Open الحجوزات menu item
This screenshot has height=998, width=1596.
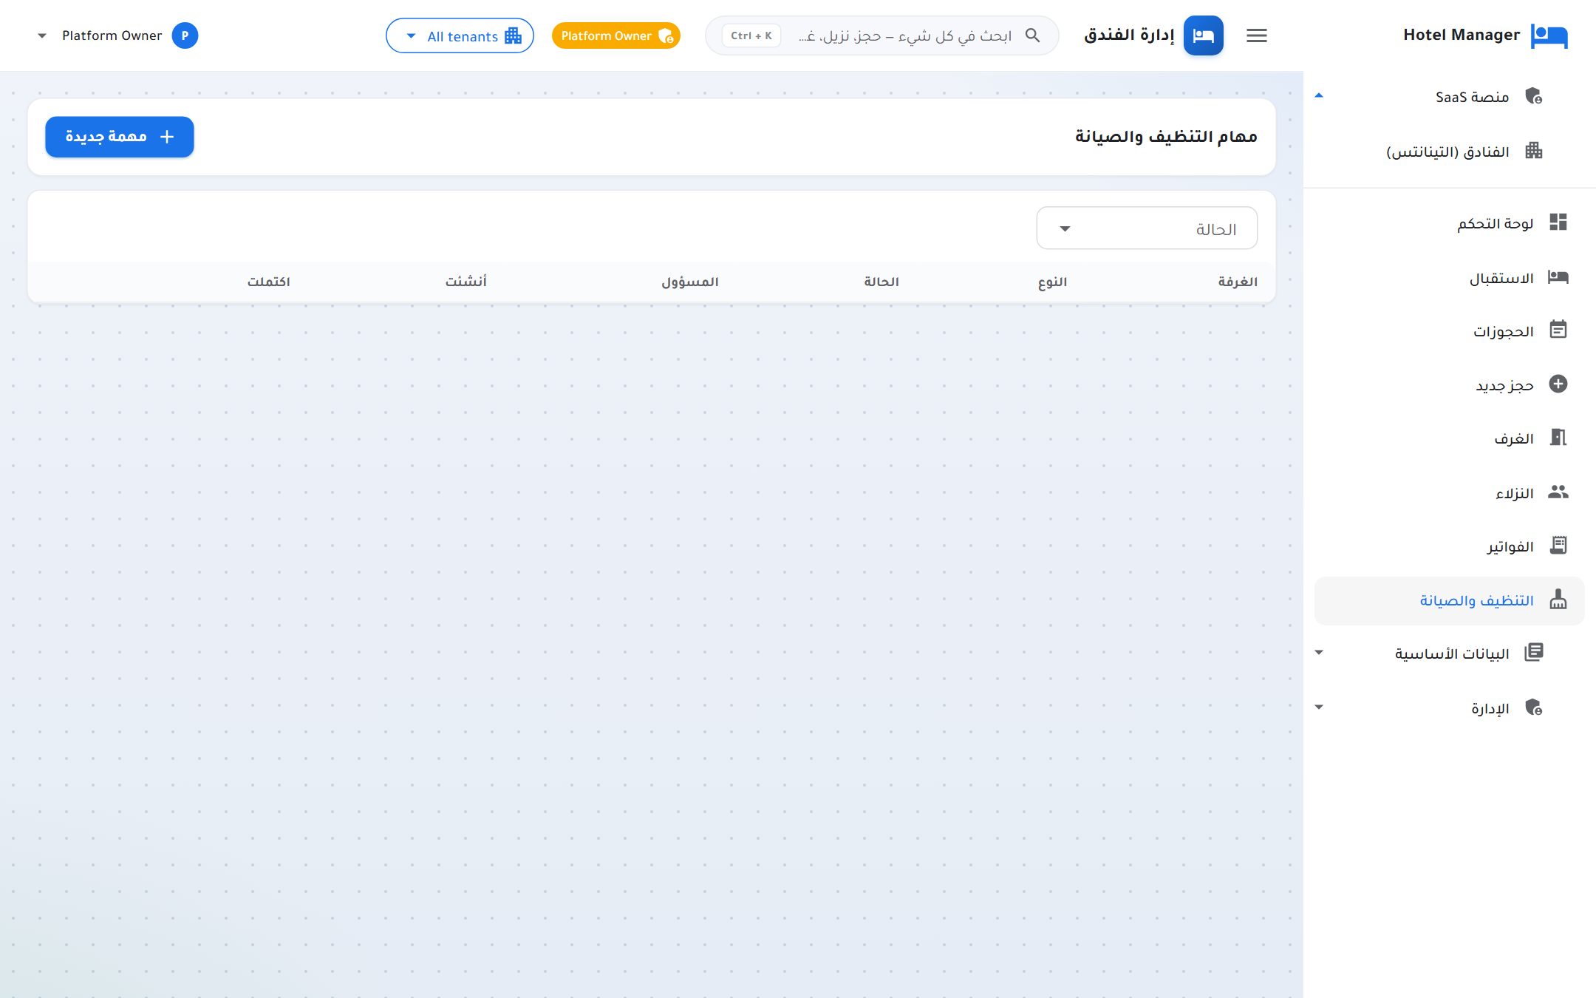pos(1449,330)
